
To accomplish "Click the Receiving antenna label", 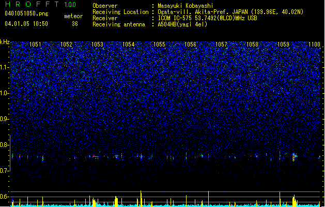I will pos(119,24).
